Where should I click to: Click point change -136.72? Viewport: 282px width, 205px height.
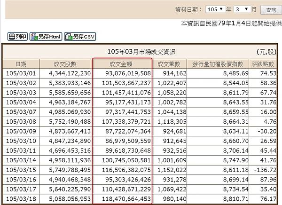pyautogui.click(x=265, y=170)
